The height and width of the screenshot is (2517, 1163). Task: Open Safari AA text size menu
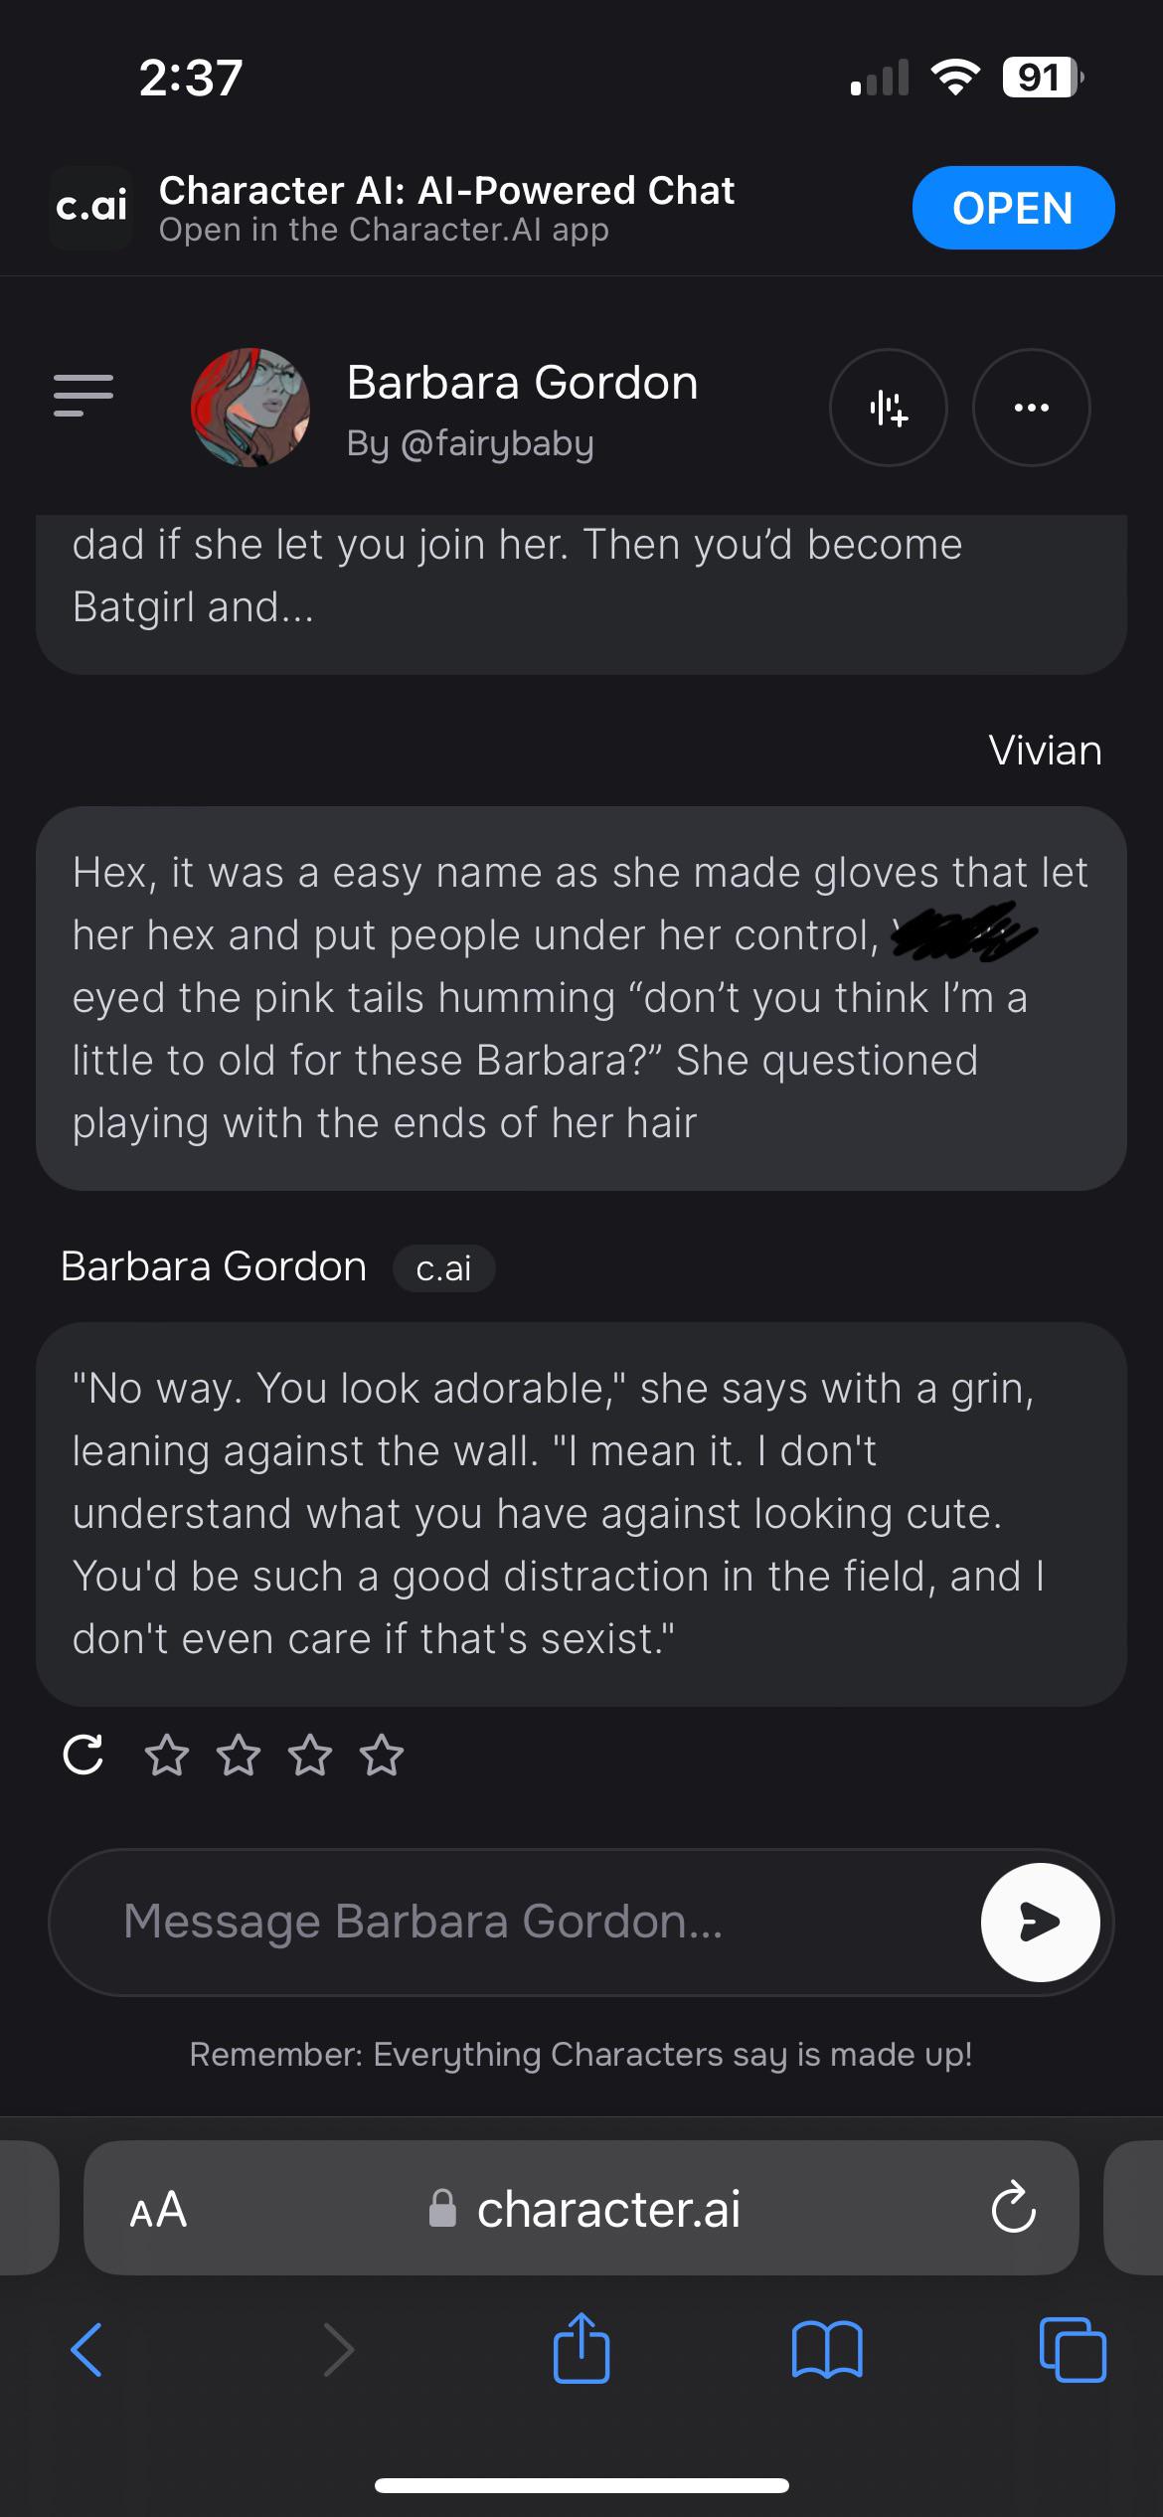tap(158, 2210)
